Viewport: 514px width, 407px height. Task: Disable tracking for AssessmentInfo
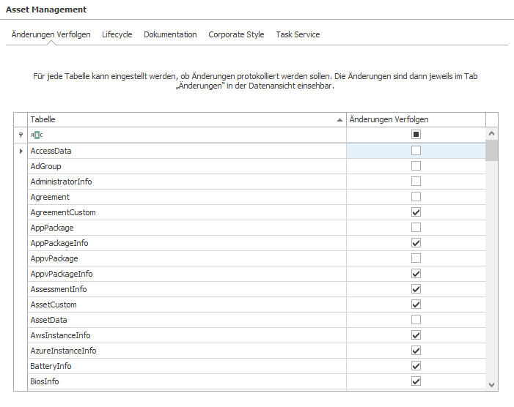tap(416, 289)
